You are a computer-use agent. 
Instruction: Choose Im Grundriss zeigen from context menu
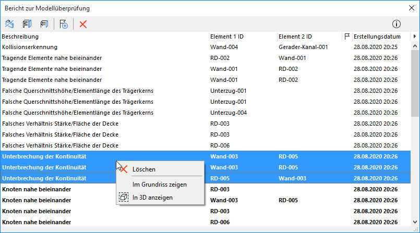point(159,185)
